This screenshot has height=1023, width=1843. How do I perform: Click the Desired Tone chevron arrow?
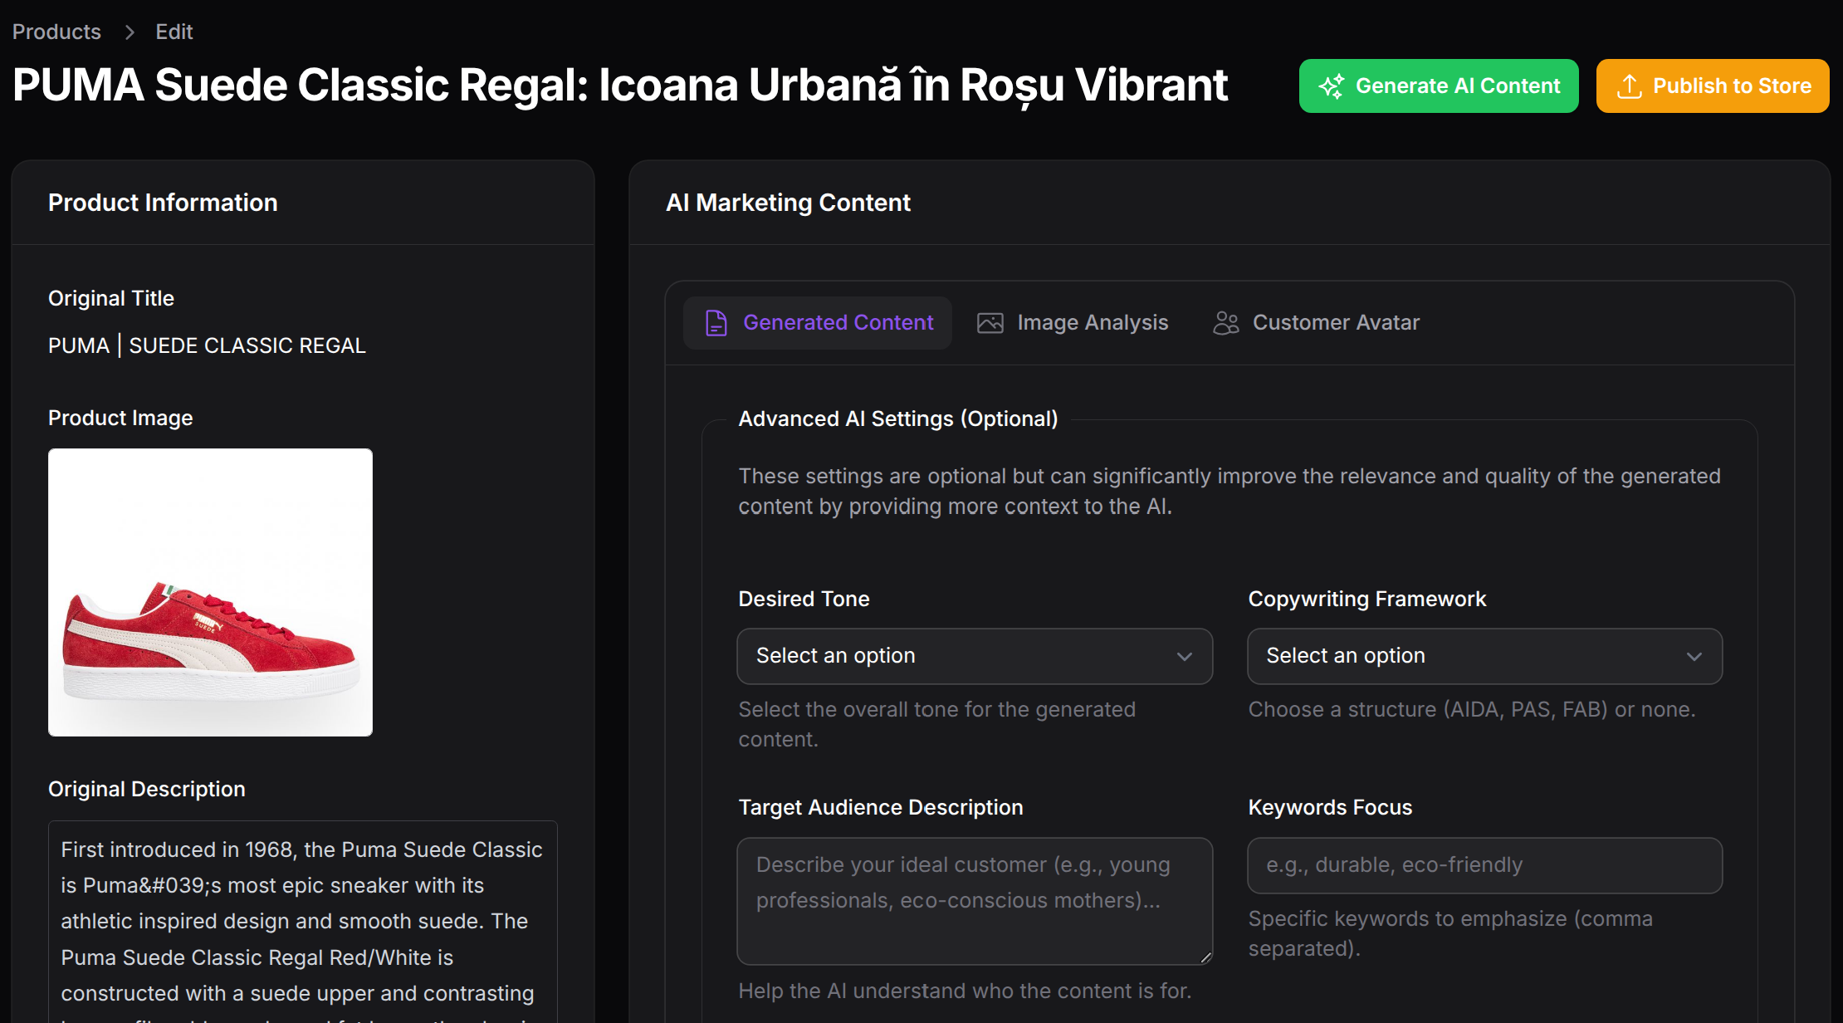[x=1184, y=657]
